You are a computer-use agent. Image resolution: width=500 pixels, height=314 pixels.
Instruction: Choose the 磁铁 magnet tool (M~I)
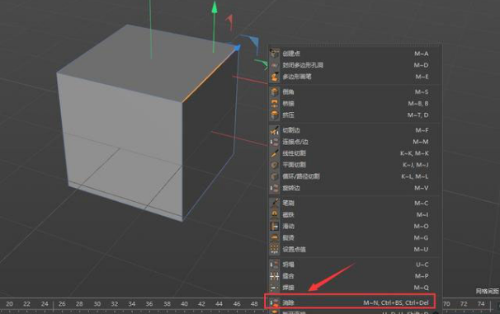(x=355, y=214)
